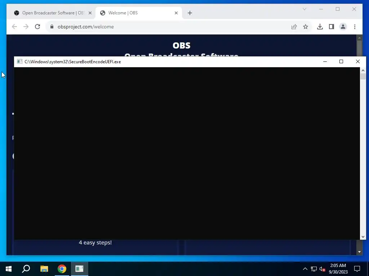Minimize the Chrome window
Image resolution: width=369 pixels, height=276 pixels.
[x=321, y=9]
